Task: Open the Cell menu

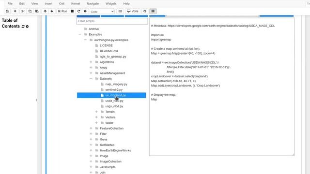Action: pos(62,3)
